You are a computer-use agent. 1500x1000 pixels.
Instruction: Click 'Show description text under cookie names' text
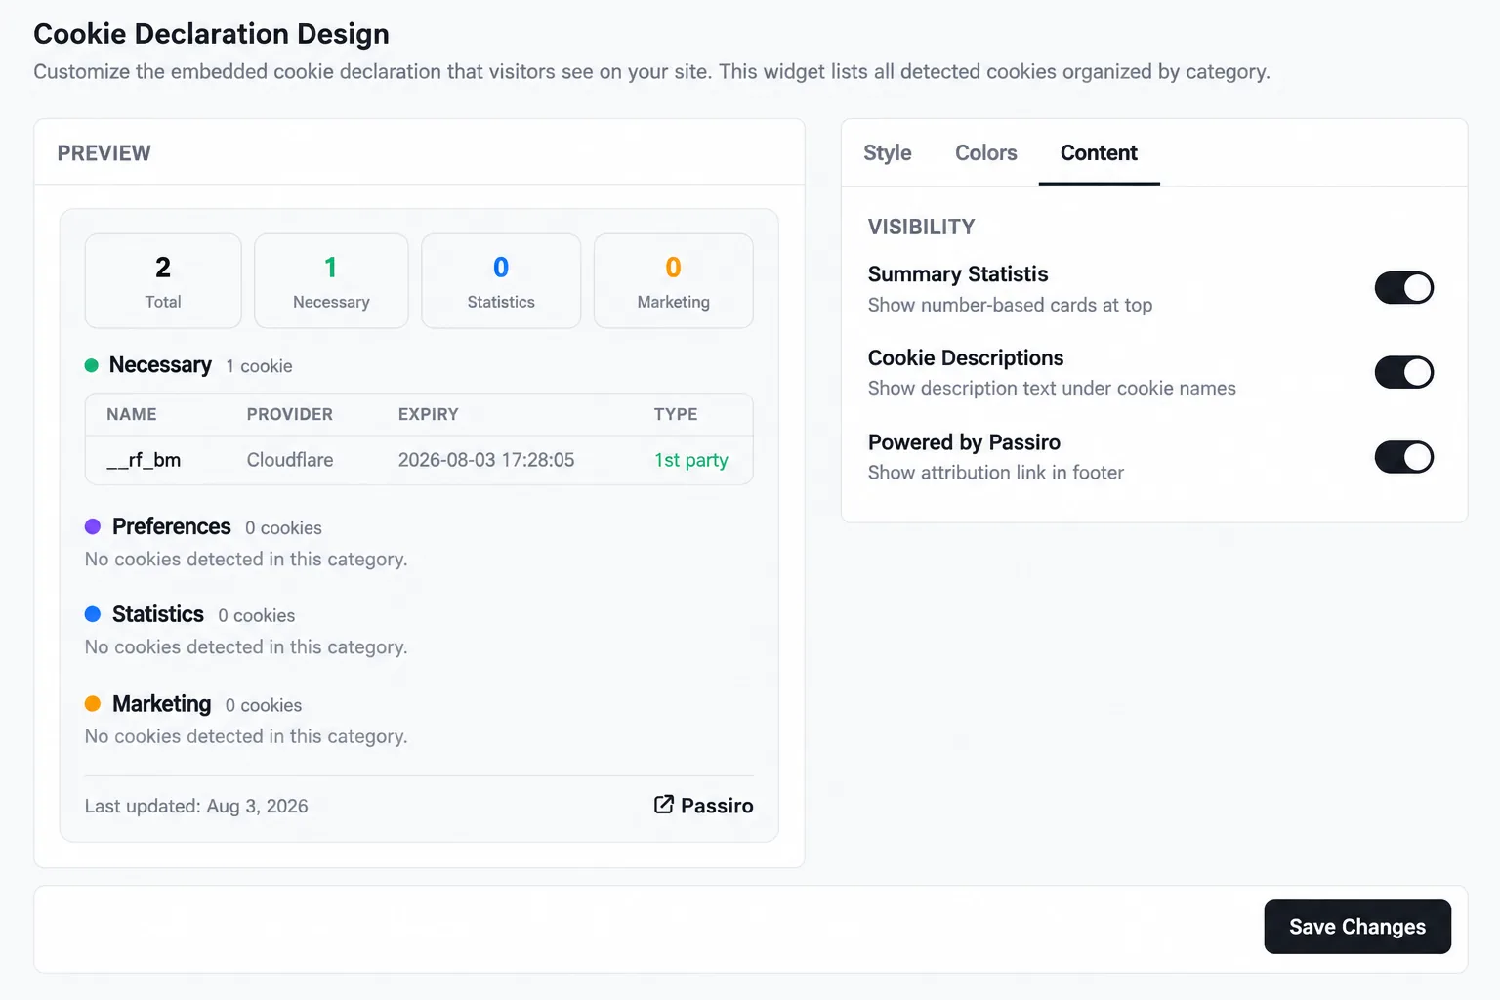(x=1053, y=389)
